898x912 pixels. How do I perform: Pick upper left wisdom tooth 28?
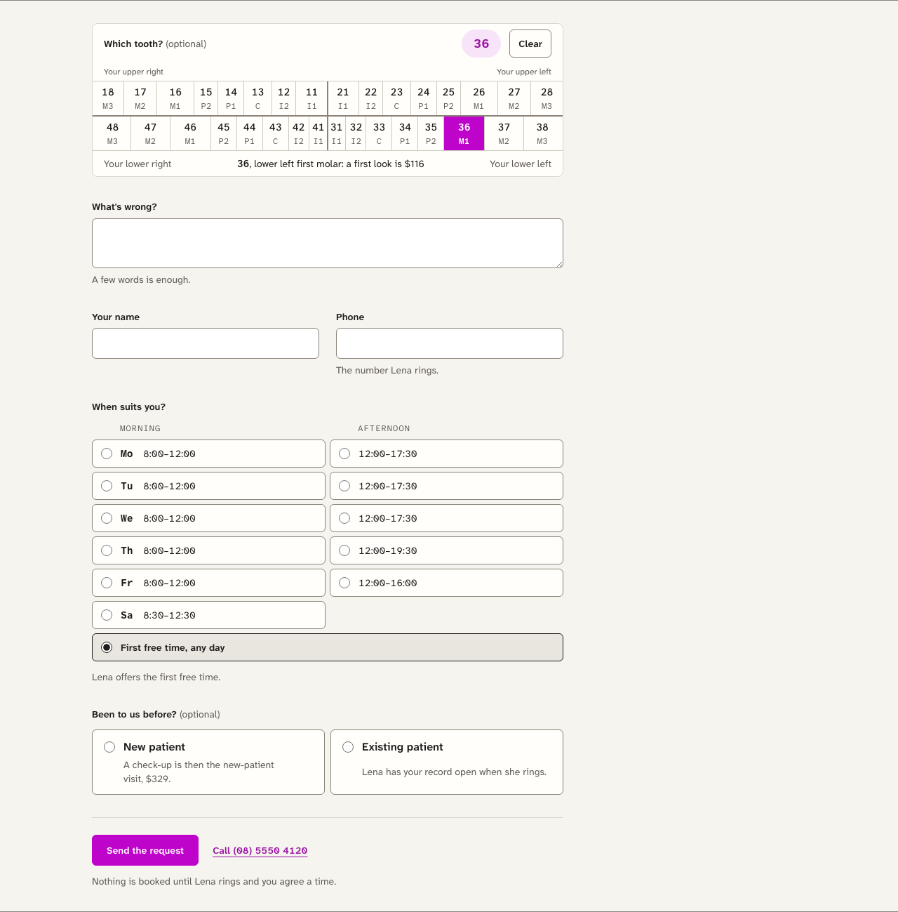547,98
